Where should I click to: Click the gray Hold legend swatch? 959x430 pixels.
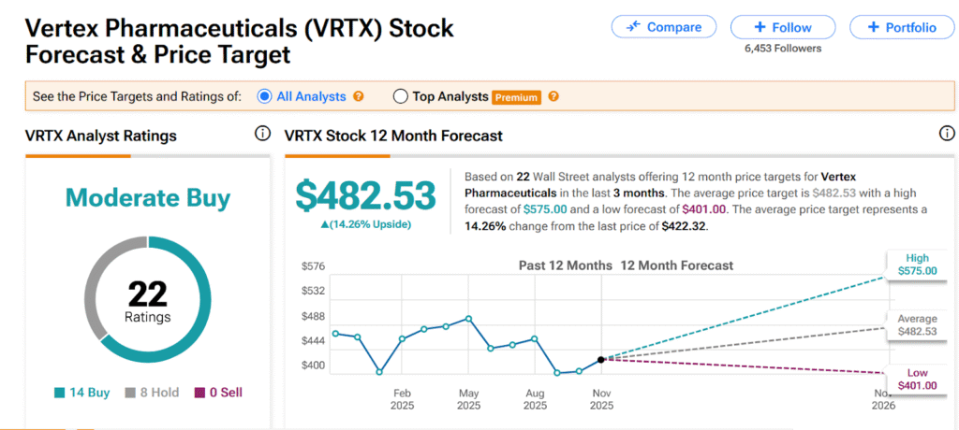[x=130, y=393]
